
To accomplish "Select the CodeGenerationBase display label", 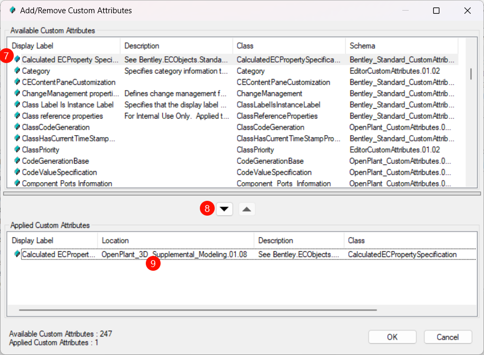I will 55,161.
